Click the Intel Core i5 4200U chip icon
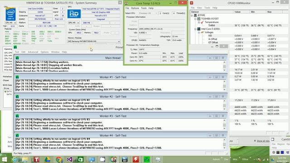 pyautogui.click(x=198, y=29)
